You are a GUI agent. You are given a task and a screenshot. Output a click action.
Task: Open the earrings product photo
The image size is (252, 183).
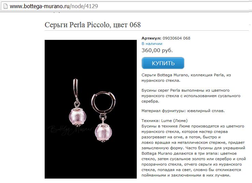[91, 109]
